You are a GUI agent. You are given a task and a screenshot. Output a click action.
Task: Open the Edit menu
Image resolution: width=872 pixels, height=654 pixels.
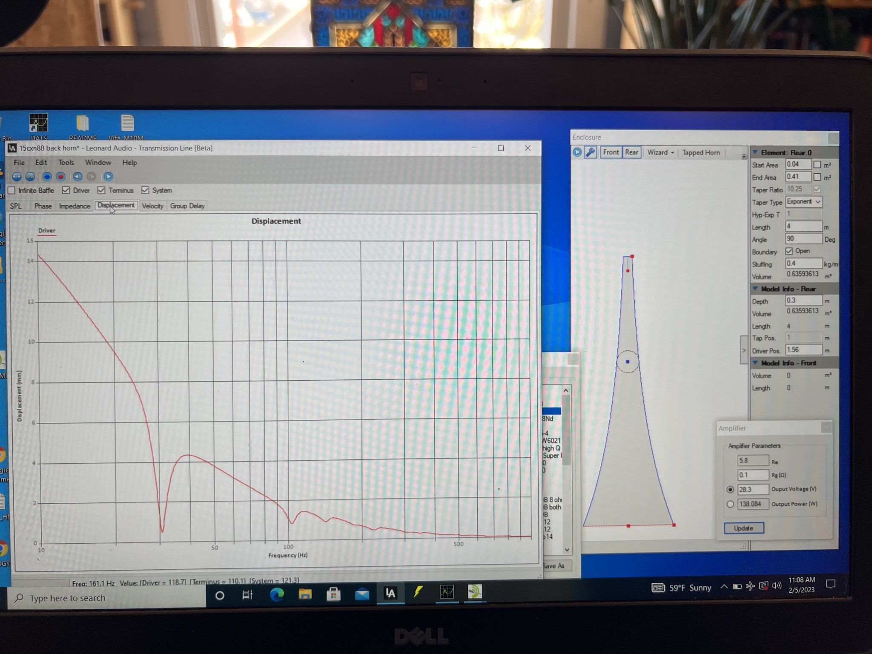tap(41, 162)
